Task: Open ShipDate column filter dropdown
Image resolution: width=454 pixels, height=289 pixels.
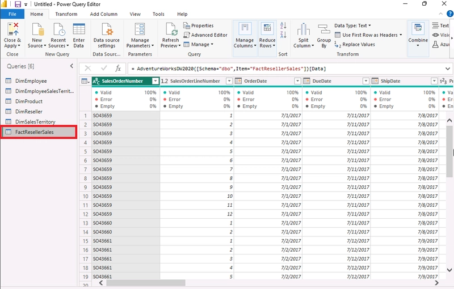Action: point(434,81)
